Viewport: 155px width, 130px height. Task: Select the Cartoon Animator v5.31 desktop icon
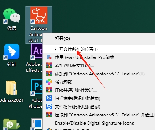39,15
